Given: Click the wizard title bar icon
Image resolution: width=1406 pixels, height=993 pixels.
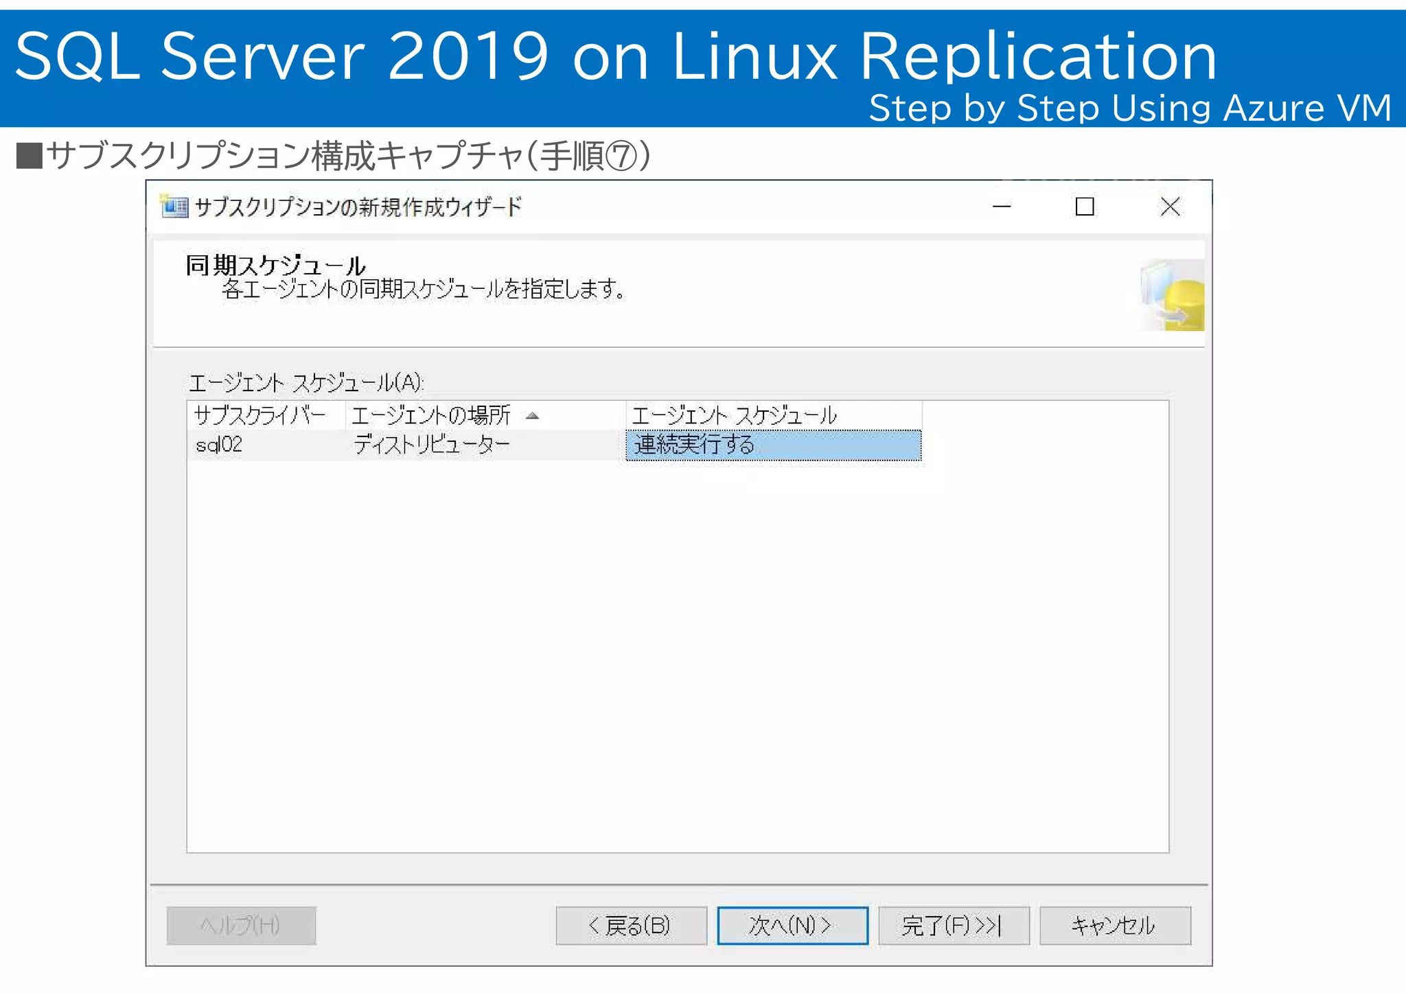Looking at the screenshot, I should click(174, 206).
